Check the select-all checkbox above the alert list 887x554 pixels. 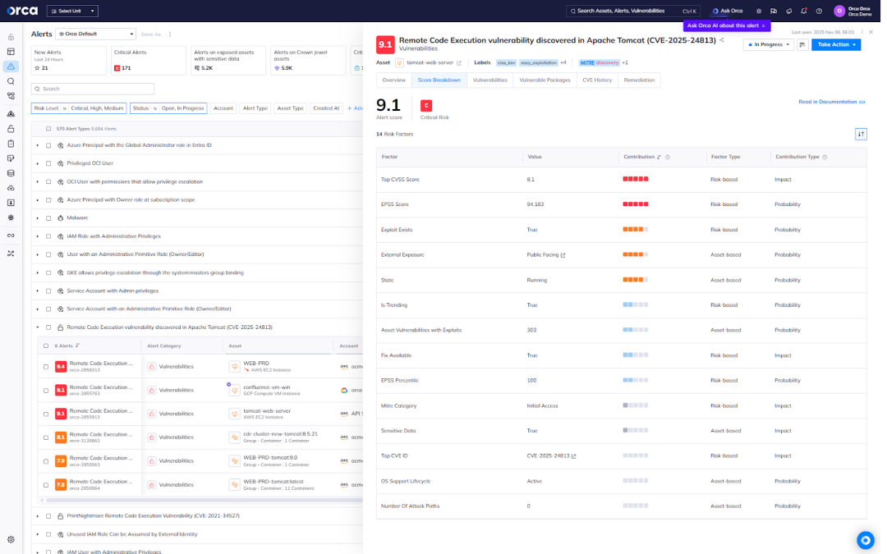pos(47,129)
